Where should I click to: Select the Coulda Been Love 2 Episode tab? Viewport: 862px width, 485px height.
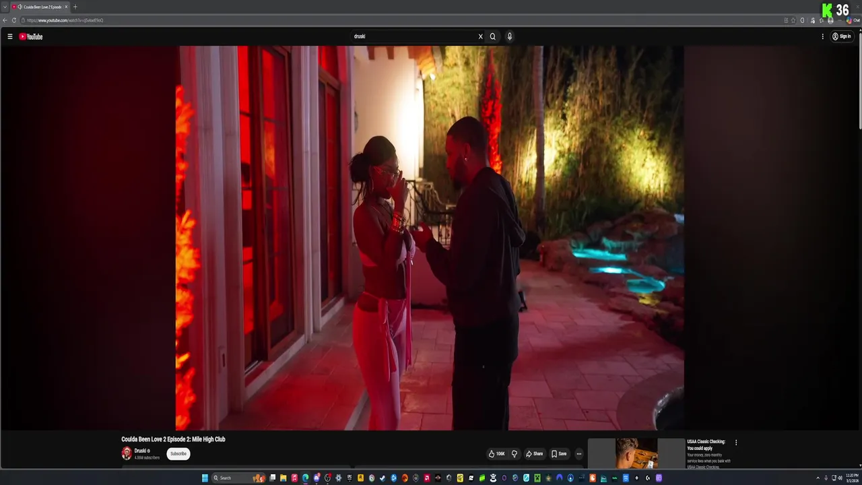[40, 7]
